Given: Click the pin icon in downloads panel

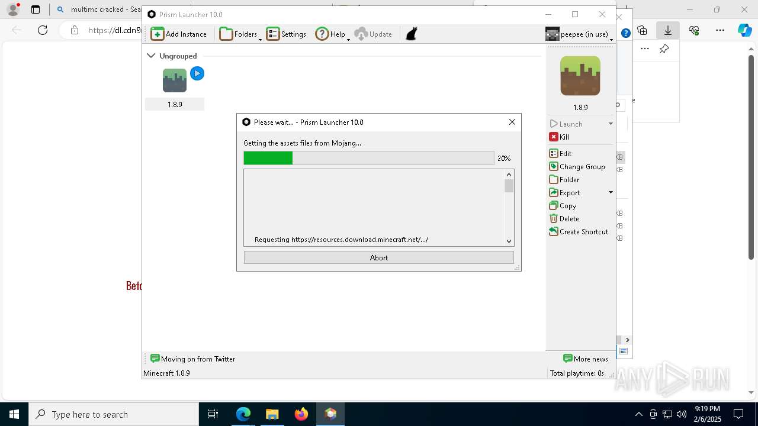Looking at the screenshot, I should click(664, 49).
